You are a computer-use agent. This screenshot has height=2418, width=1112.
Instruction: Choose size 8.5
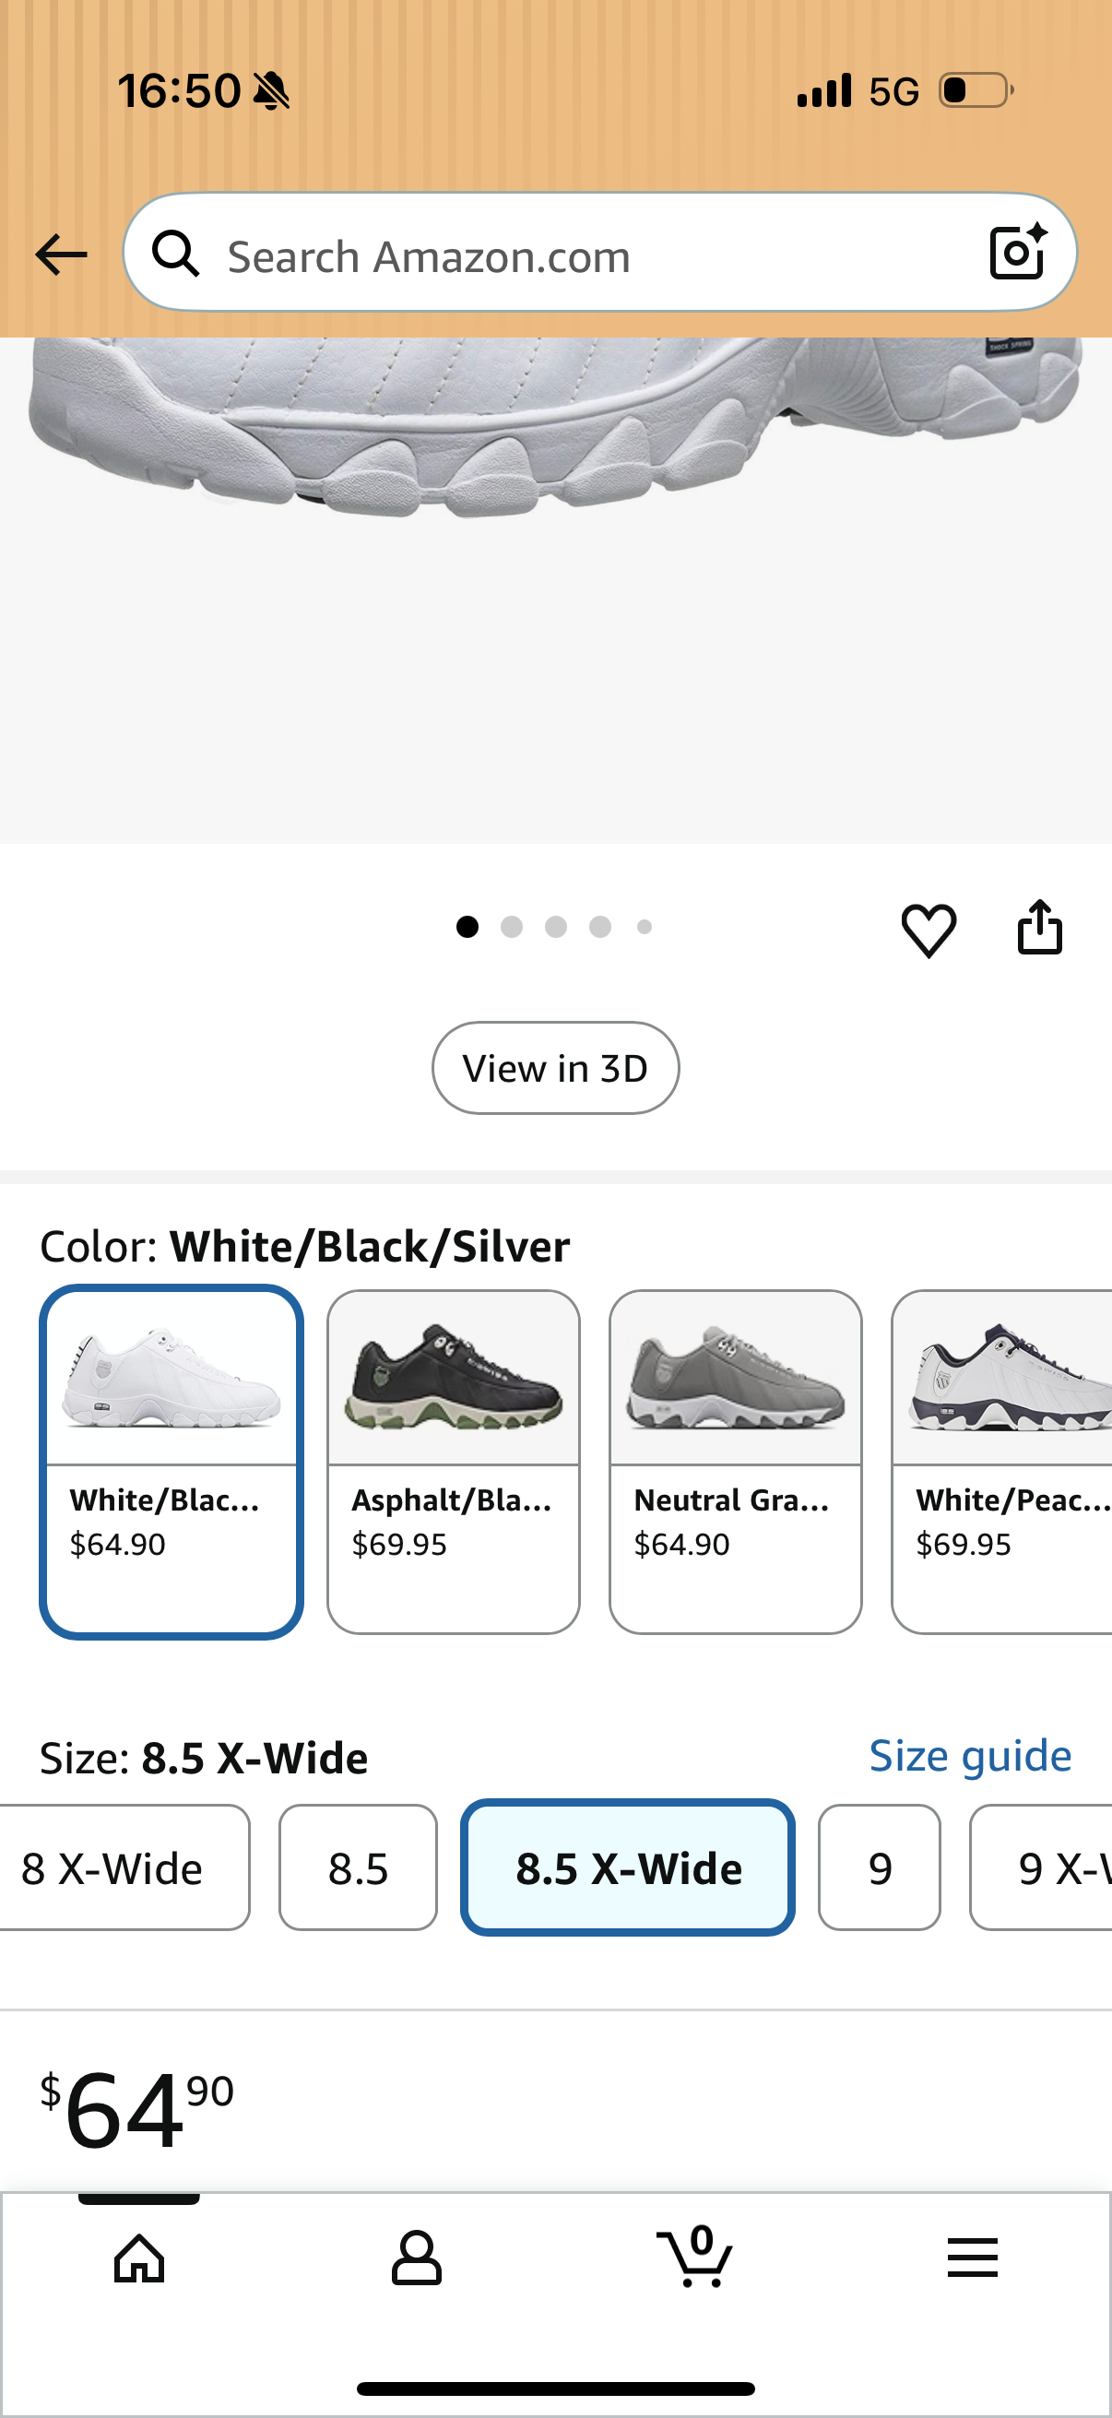point(359,1867)
